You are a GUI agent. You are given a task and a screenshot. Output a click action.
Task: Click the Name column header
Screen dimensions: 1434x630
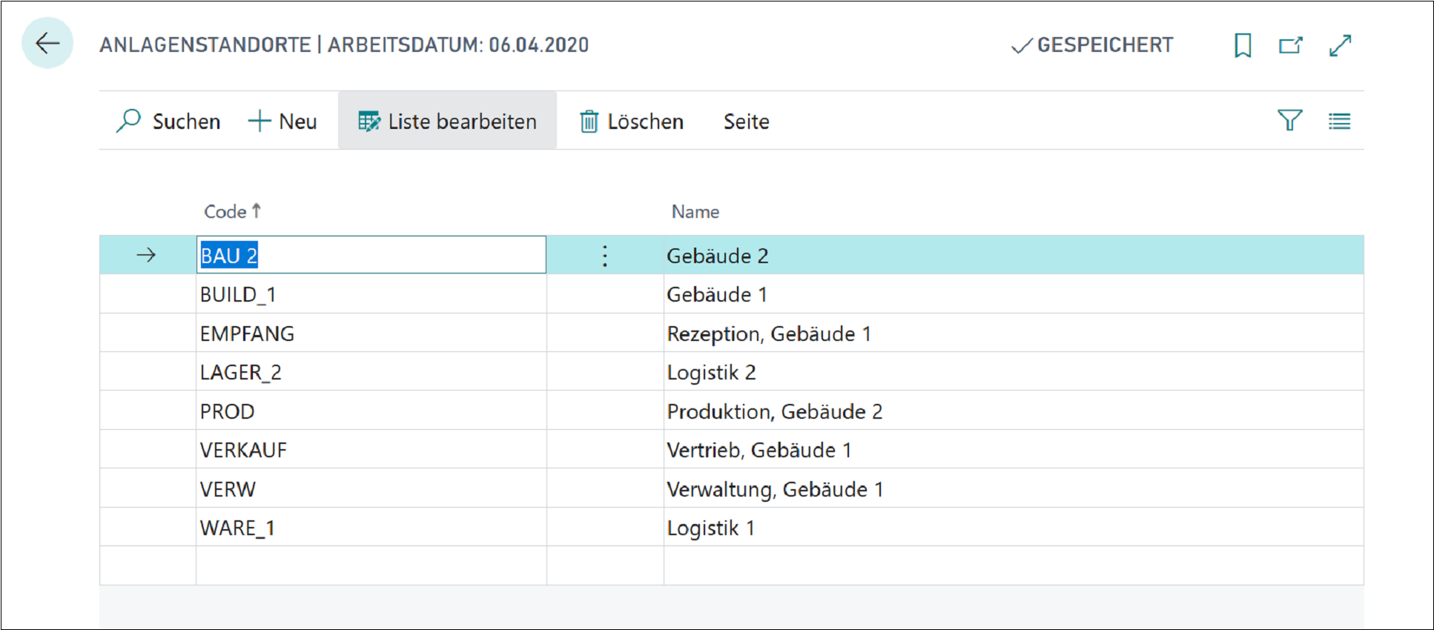(x=695, y=211)
